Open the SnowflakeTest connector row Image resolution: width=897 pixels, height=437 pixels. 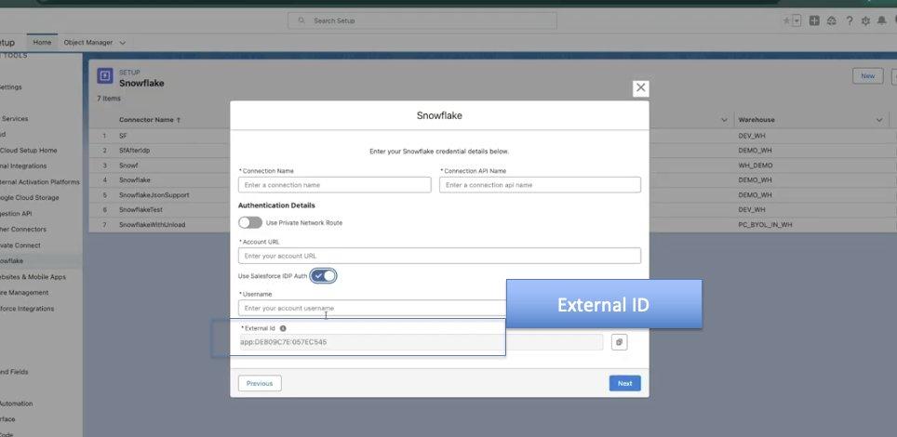[x=141, y=210]
